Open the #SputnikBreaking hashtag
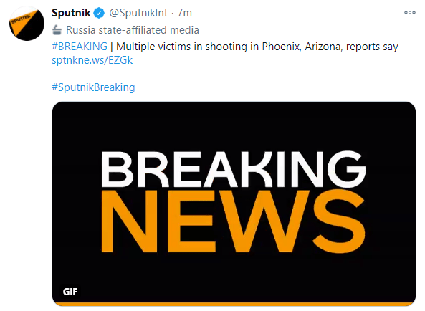Image resolution: width=425 pixels, height=311 pixels. tap(93, 87)
